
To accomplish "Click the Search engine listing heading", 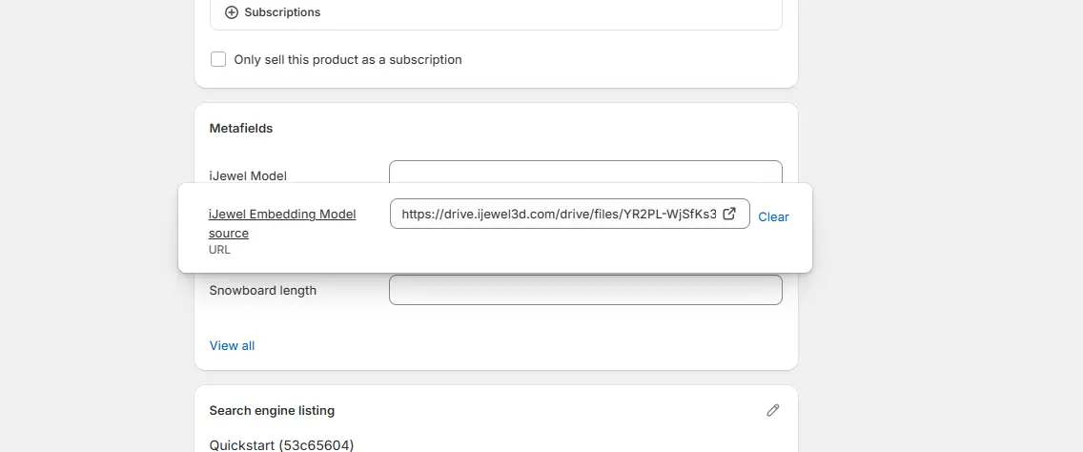I will (x=272, y=411).
